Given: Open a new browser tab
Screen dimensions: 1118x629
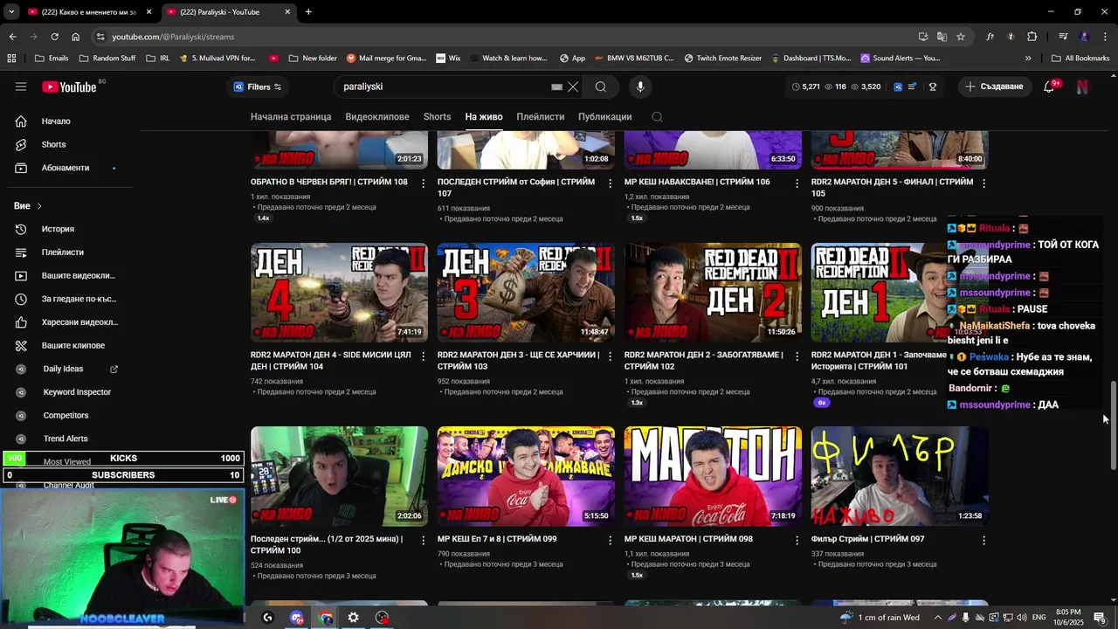Looking at the screenshot, I should 308,12.
